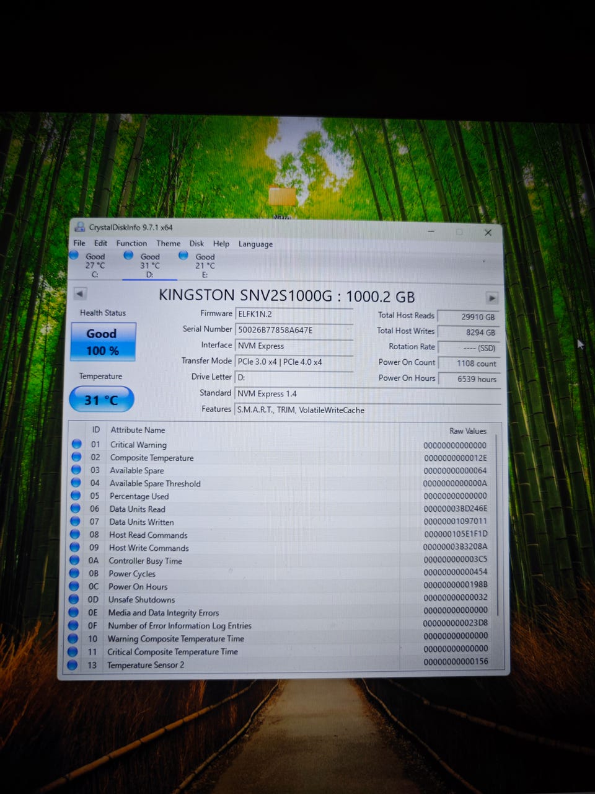595x794 pixels.
Task: Click the Transfer Mode field
Action: [294, 362]
